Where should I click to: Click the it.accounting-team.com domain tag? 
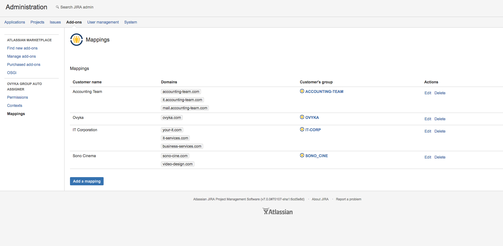point(182,100)
